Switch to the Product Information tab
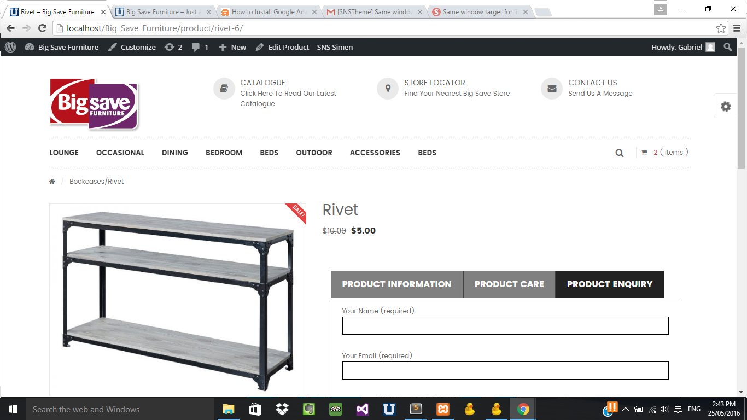 point(396,284)
